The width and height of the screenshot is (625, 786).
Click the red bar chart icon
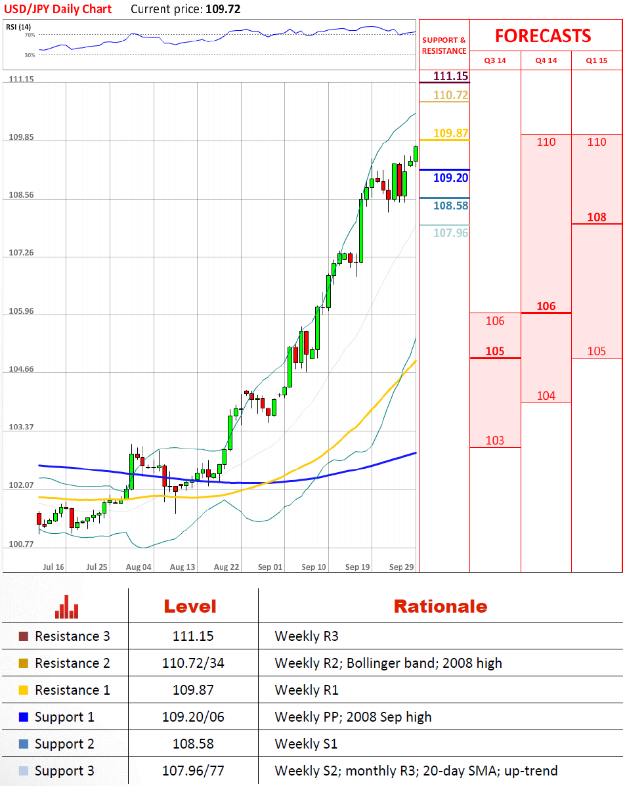tap(67, 607)
